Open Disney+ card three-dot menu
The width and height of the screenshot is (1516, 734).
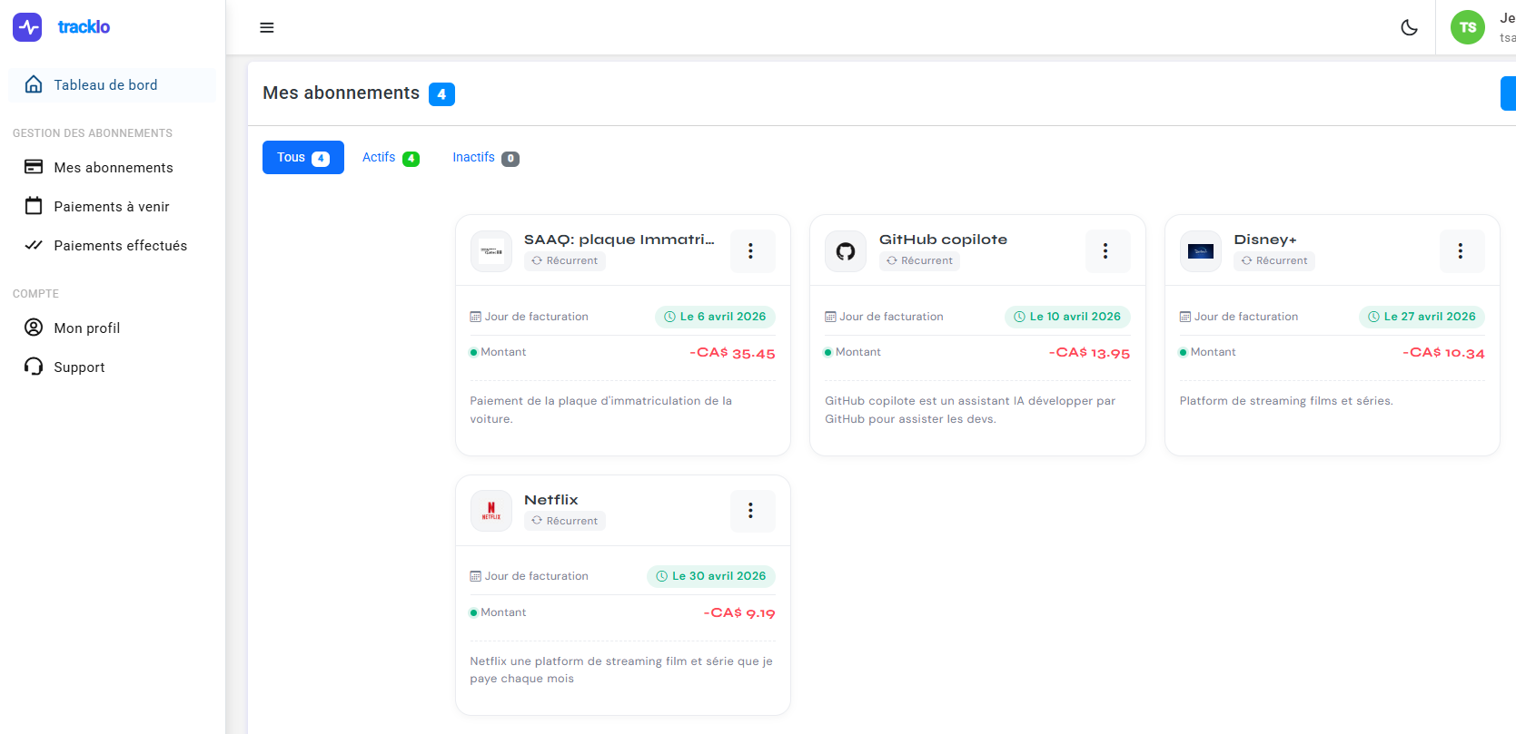pyautogui.click(x=1461, y=251)
